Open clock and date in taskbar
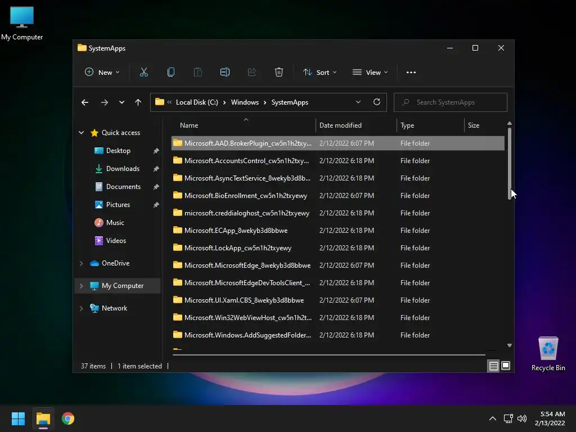 click(x=550, y=418)
